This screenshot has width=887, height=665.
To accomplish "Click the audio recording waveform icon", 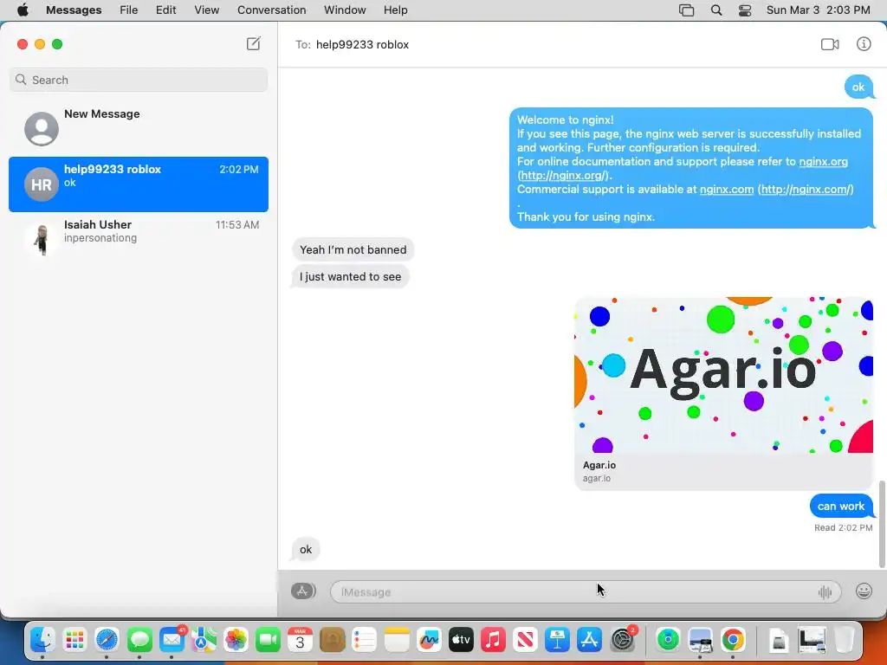I will click(825, 592).
